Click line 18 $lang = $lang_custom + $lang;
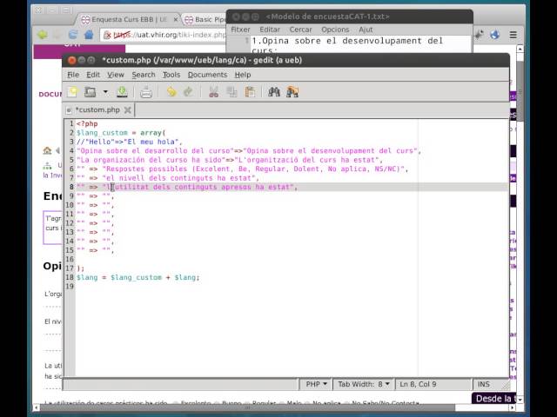The height and width of the screenshot is (417, 557). 138,277
